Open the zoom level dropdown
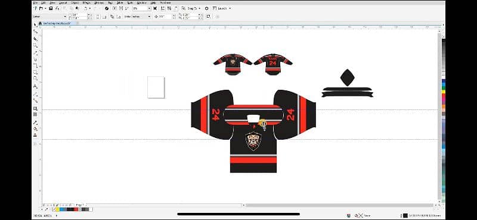The width and height of the screenshot is (477, 220). 149,8
